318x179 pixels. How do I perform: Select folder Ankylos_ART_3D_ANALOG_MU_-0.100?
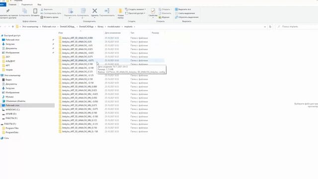click(x=80, y=116)
